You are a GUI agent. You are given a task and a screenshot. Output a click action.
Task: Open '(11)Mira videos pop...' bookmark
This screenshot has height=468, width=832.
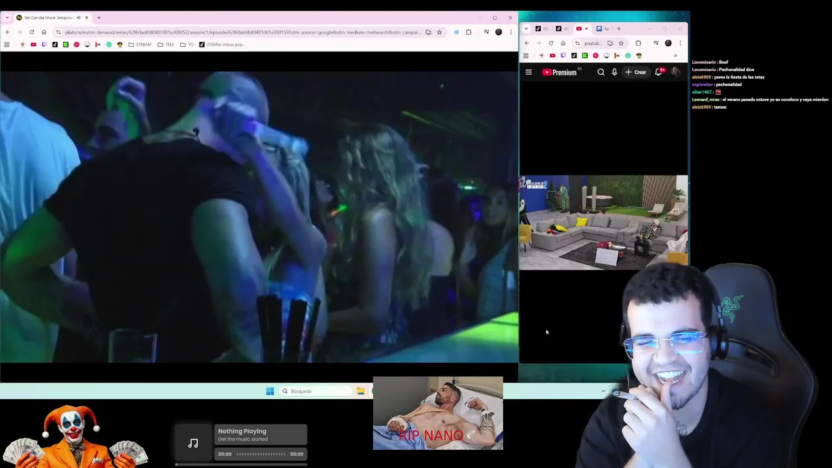pyautogui.click(x=222, y=44)
